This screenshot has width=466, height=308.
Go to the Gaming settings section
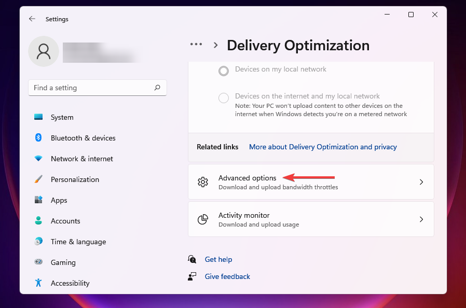[63, 262]
